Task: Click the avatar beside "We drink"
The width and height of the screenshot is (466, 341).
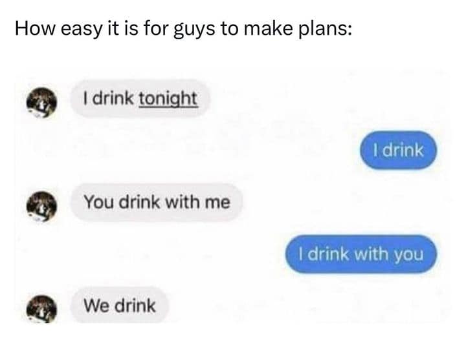Action: tap(41, 309)
